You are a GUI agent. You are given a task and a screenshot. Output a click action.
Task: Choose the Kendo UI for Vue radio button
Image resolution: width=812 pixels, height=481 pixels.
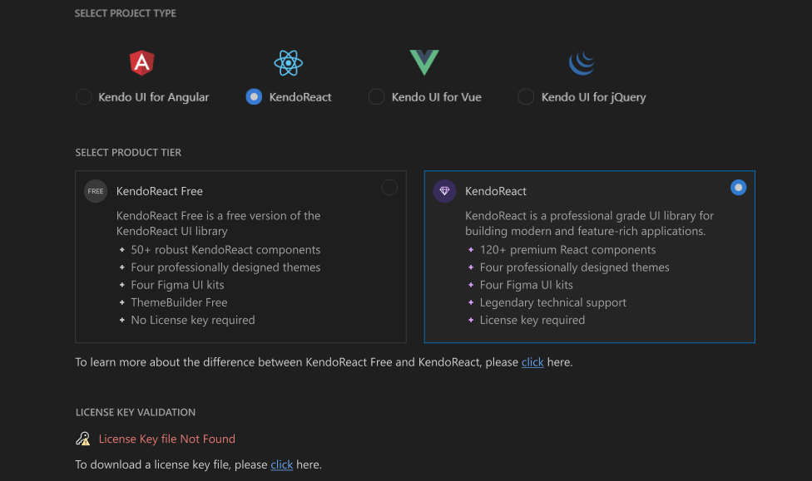click(x=376, y=96)
